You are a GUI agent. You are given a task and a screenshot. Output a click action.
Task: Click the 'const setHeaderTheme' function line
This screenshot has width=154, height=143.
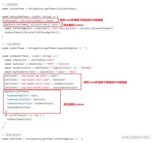click(x=30, y=56)
